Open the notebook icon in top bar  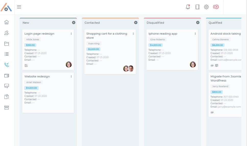[x=197, y=7]
